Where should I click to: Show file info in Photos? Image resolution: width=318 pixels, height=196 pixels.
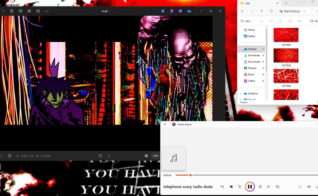pos(10,156)
